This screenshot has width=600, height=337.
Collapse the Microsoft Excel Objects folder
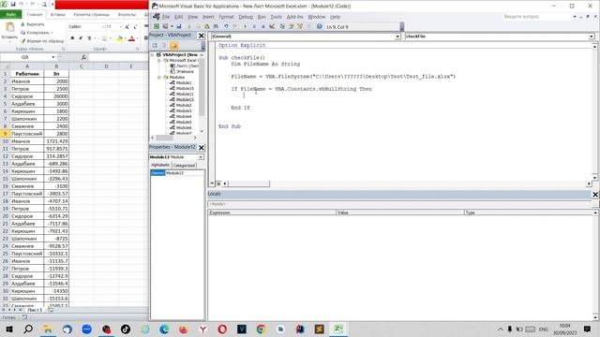(x=159, y=60)
